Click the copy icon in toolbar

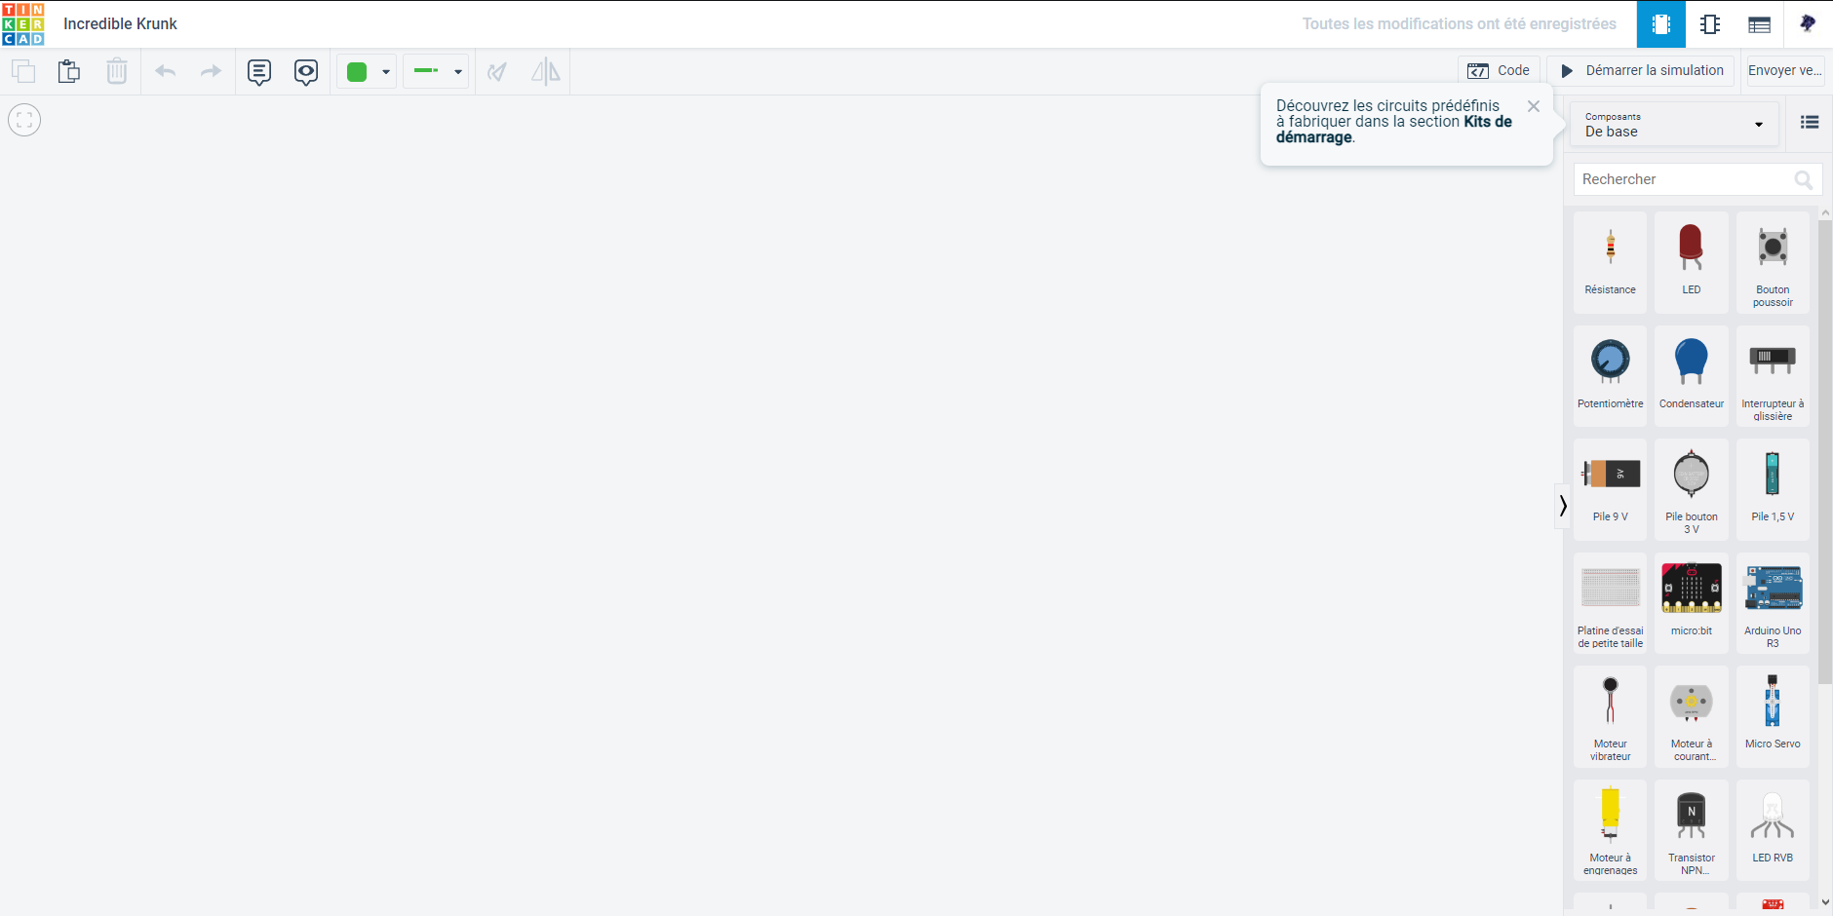click(x=23, y=71)
